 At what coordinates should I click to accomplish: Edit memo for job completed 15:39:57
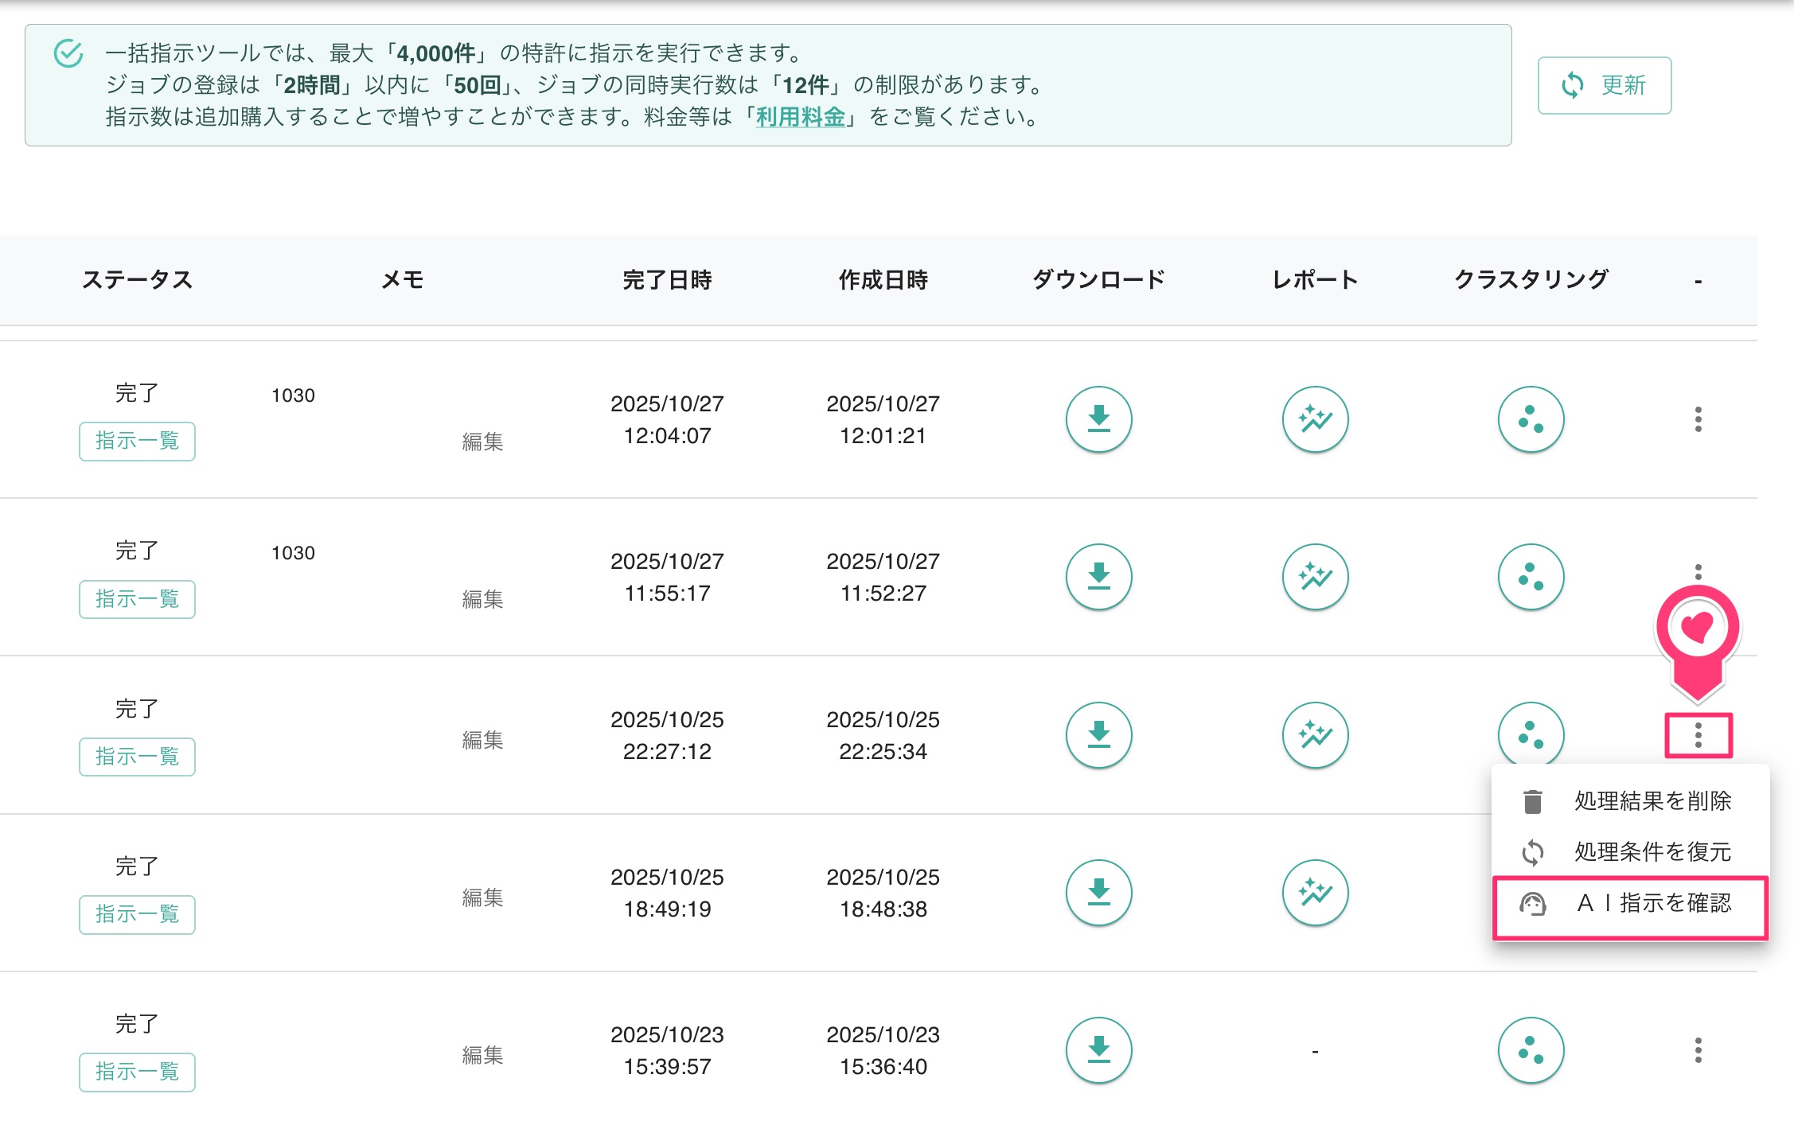click(482, 1055)
